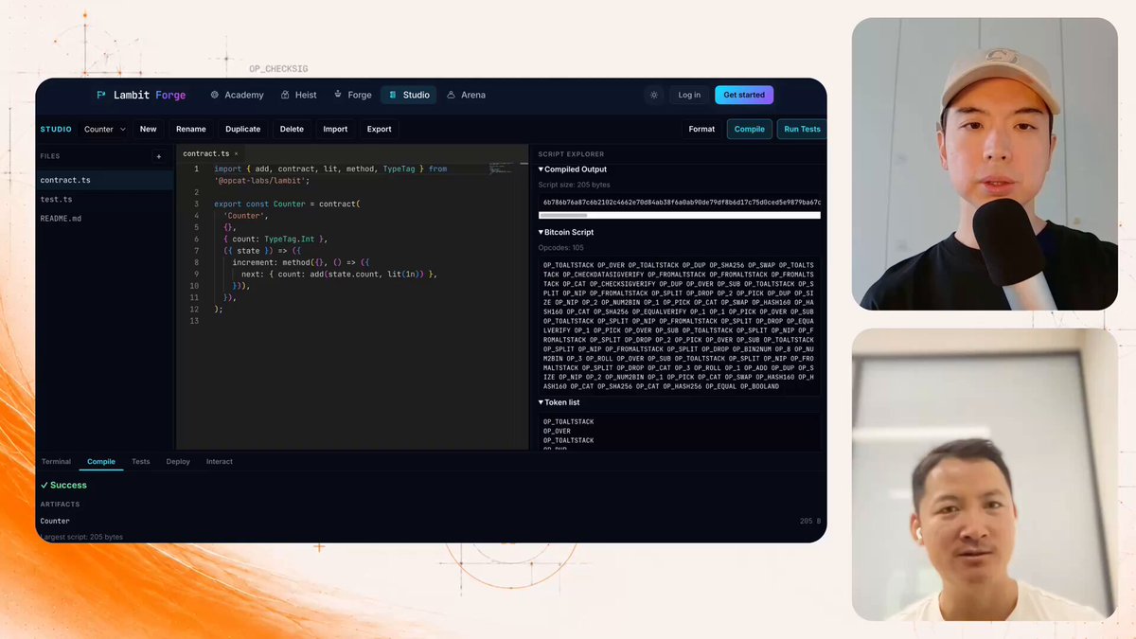The height and width of the screenshot is (639, 1136).
Task: Collapse the Bitcoin Script section
Action: coord(541,232)
